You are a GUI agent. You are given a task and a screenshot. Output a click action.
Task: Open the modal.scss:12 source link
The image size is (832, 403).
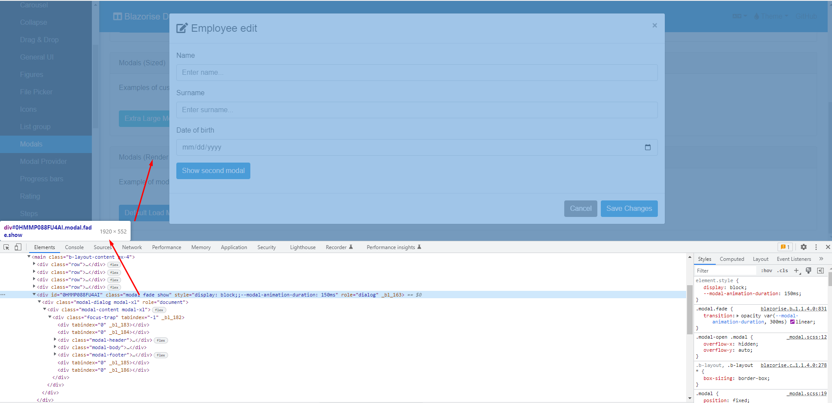pyautogui.click(x=806, y=336)
